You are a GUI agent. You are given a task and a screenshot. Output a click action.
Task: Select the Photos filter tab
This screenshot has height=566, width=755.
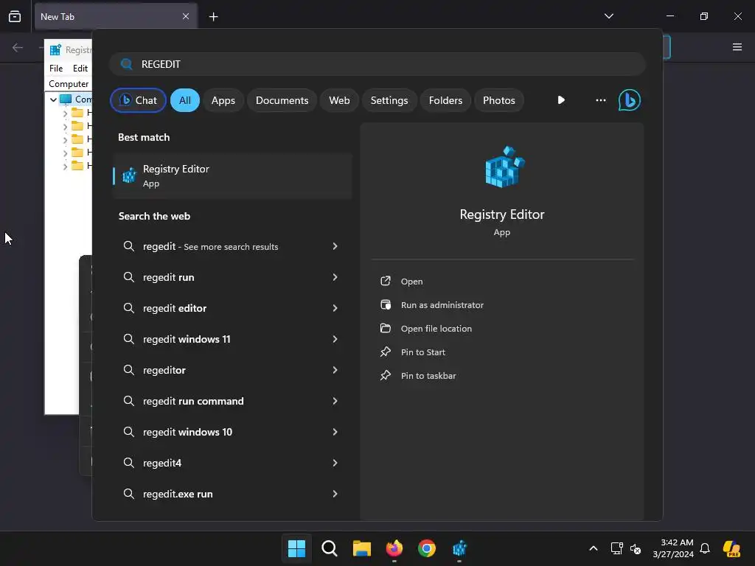(x=499, y=100)
